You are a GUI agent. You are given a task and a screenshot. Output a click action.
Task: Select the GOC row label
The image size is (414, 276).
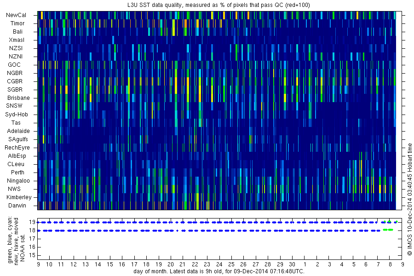coord(14,65)
